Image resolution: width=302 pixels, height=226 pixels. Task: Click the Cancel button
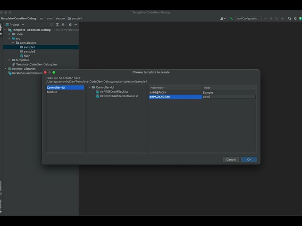(231, 160)
